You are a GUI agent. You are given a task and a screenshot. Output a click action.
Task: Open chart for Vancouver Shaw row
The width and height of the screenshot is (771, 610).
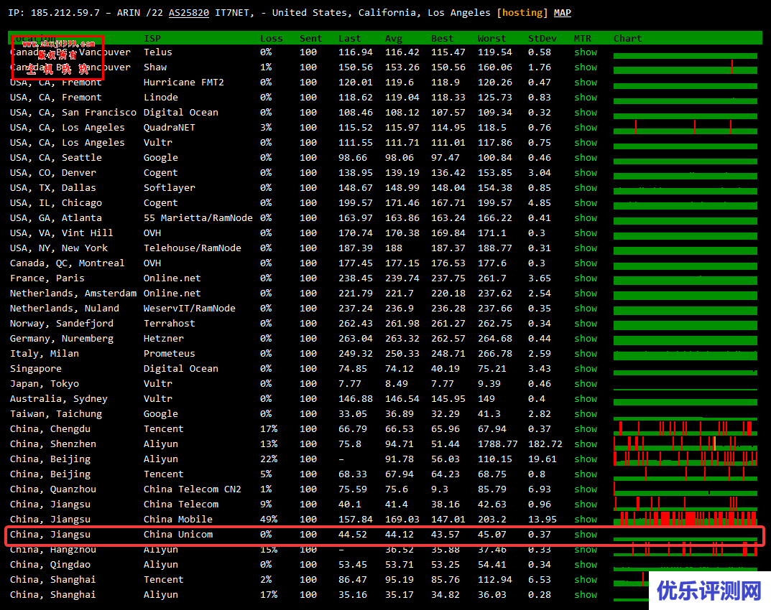(x=685, y=67)
